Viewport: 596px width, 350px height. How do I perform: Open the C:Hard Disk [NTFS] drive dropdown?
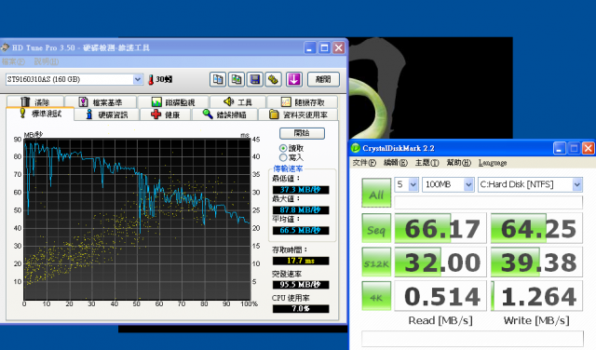pos(530,184)
